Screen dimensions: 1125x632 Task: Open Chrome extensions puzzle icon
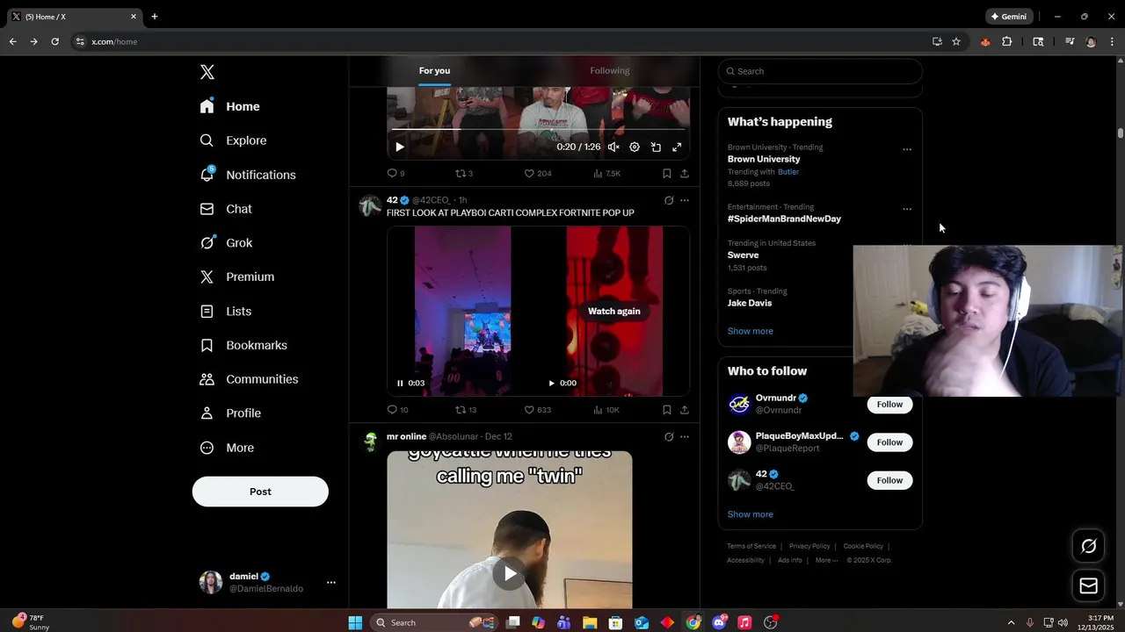[1007, 41]
